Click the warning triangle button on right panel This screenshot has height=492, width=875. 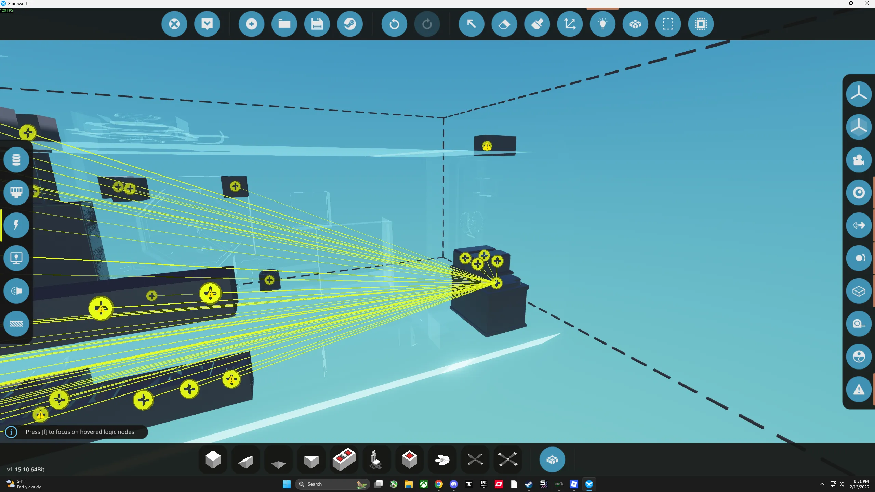point(858,390)
